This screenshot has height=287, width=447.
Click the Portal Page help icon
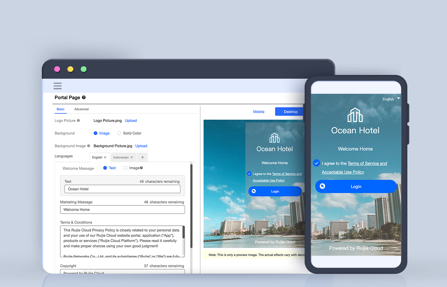84,98
